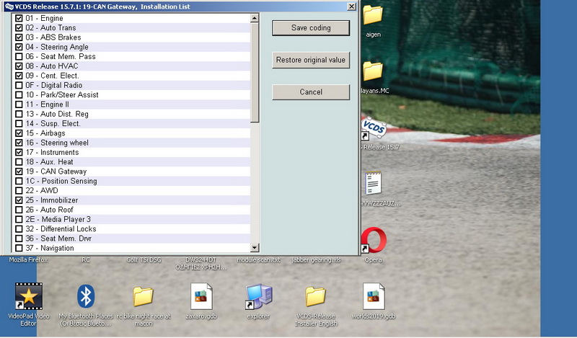The height and width of the screenshot is (338, 577).
Task: Uncheck 02 - Auto Trans module
Action: (19, 27)
